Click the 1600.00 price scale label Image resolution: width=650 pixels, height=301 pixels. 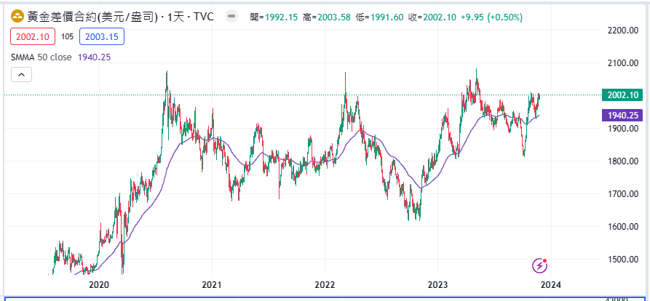point(621,227)
